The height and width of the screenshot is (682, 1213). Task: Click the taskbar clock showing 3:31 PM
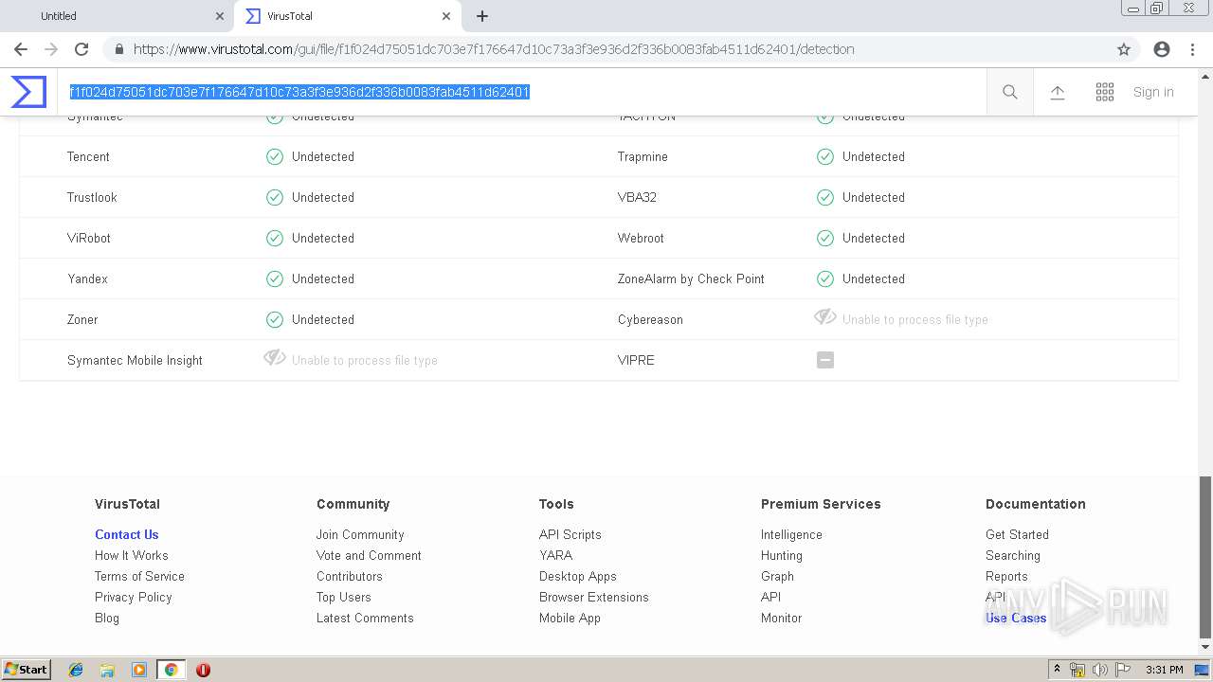(x=1165, y=670)
